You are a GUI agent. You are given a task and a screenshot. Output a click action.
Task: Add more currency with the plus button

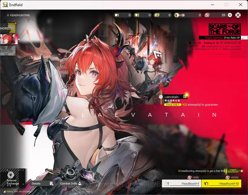pyautogui.click(x=230, y=15)
